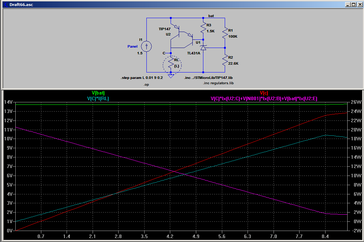The height and width of the screenshot is (242, 364).
Task: Click the TL431A part name label
Action: pyautogui.click(x=194, y=53)
